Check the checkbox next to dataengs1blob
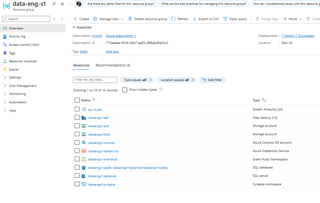 (77, 134)
